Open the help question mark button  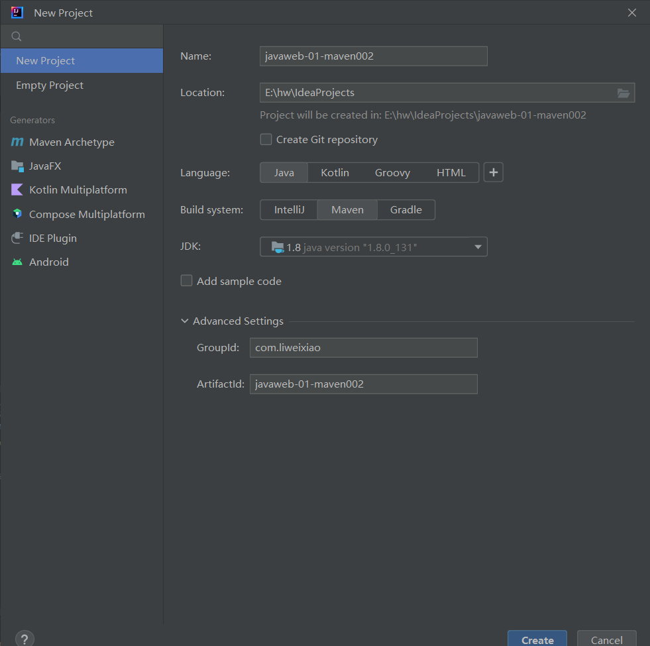click(24, 638)
